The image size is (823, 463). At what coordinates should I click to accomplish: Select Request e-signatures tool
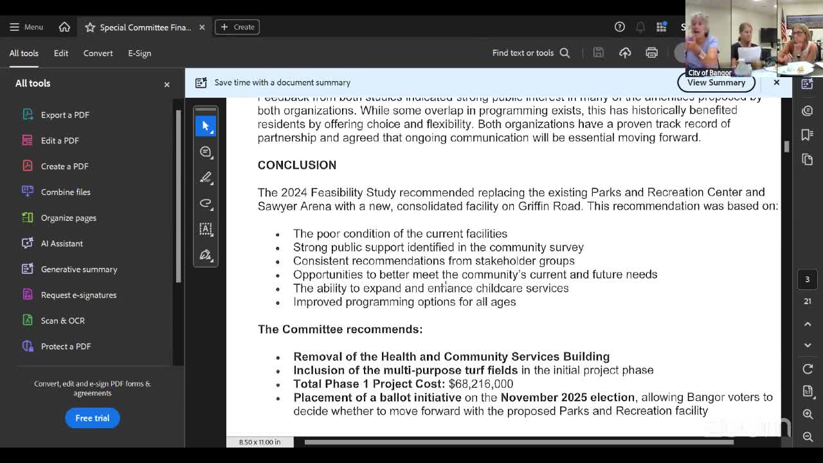(x=78, y=295)
